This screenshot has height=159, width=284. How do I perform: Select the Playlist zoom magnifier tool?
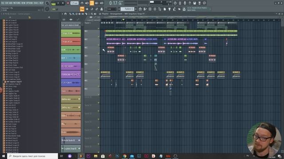[92, 14]
